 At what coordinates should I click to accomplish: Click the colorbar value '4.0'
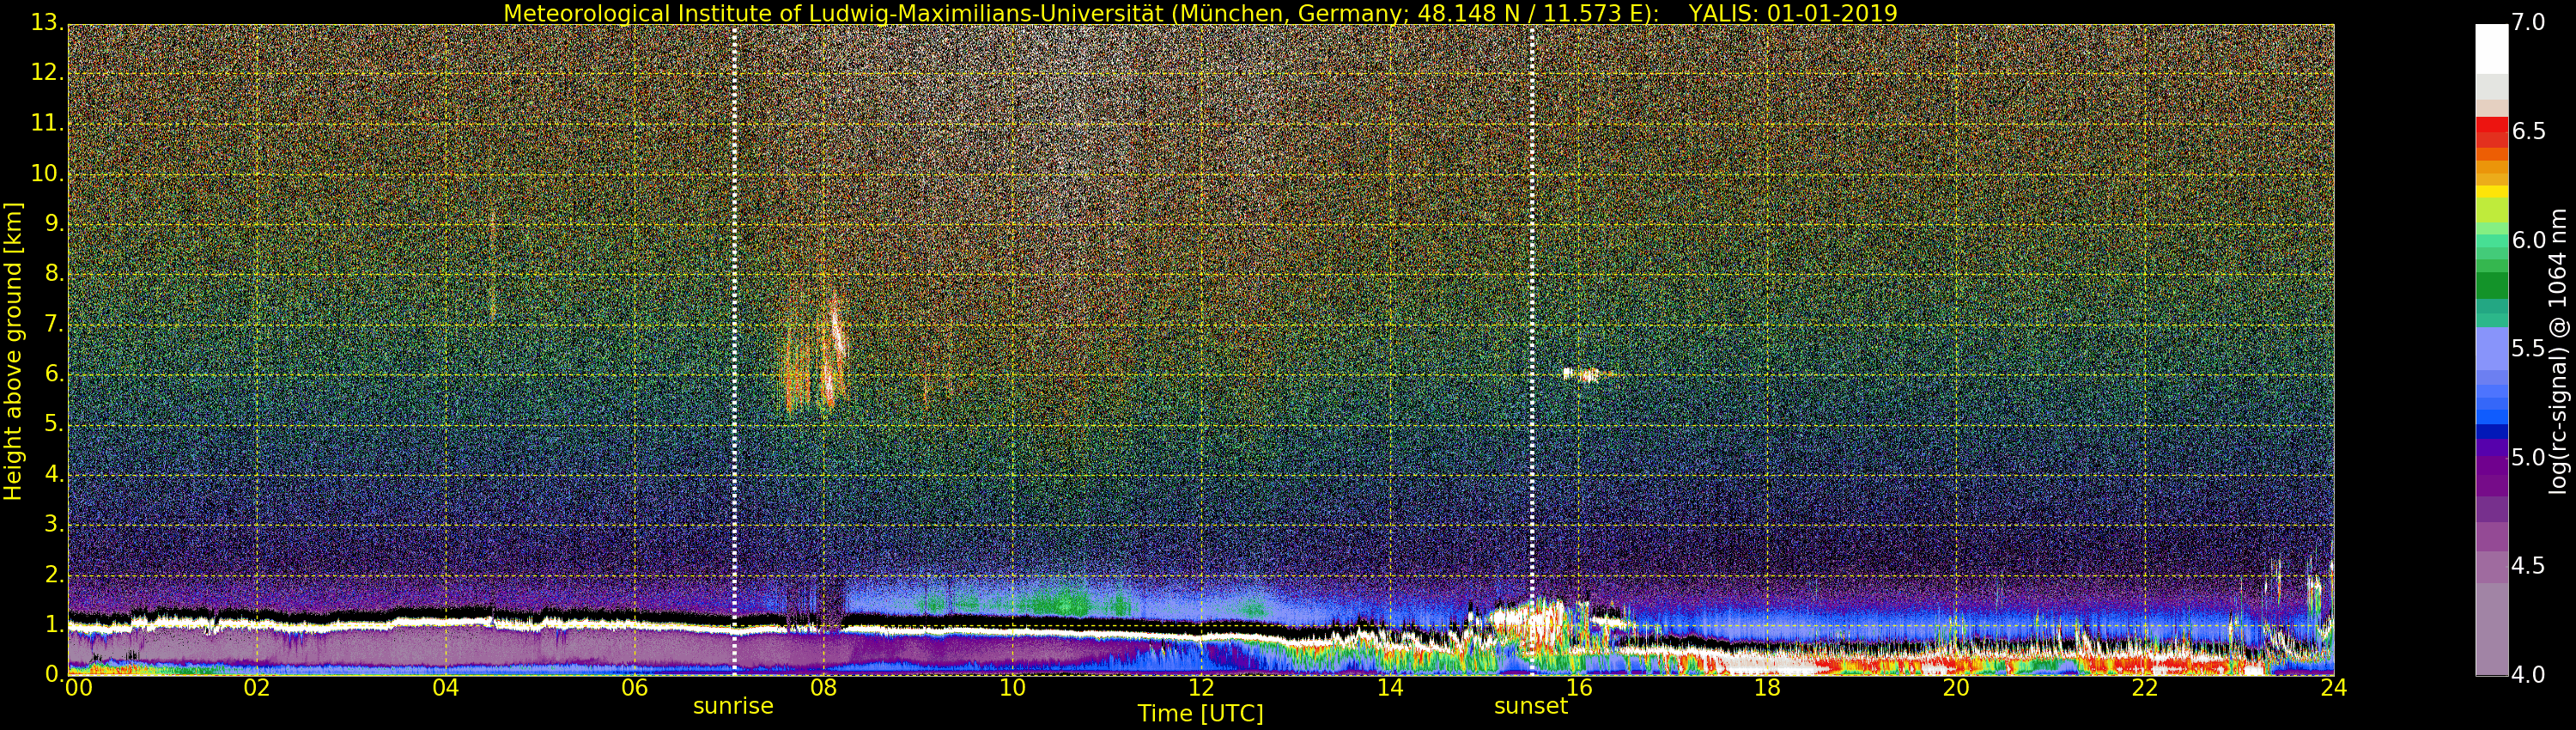(x=2528, y=675)
